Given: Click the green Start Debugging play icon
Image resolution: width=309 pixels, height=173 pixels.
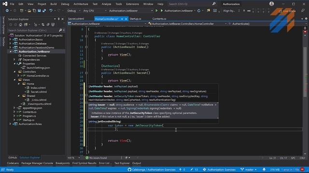Looking at the screenshot, I should (x=162, y=11).
